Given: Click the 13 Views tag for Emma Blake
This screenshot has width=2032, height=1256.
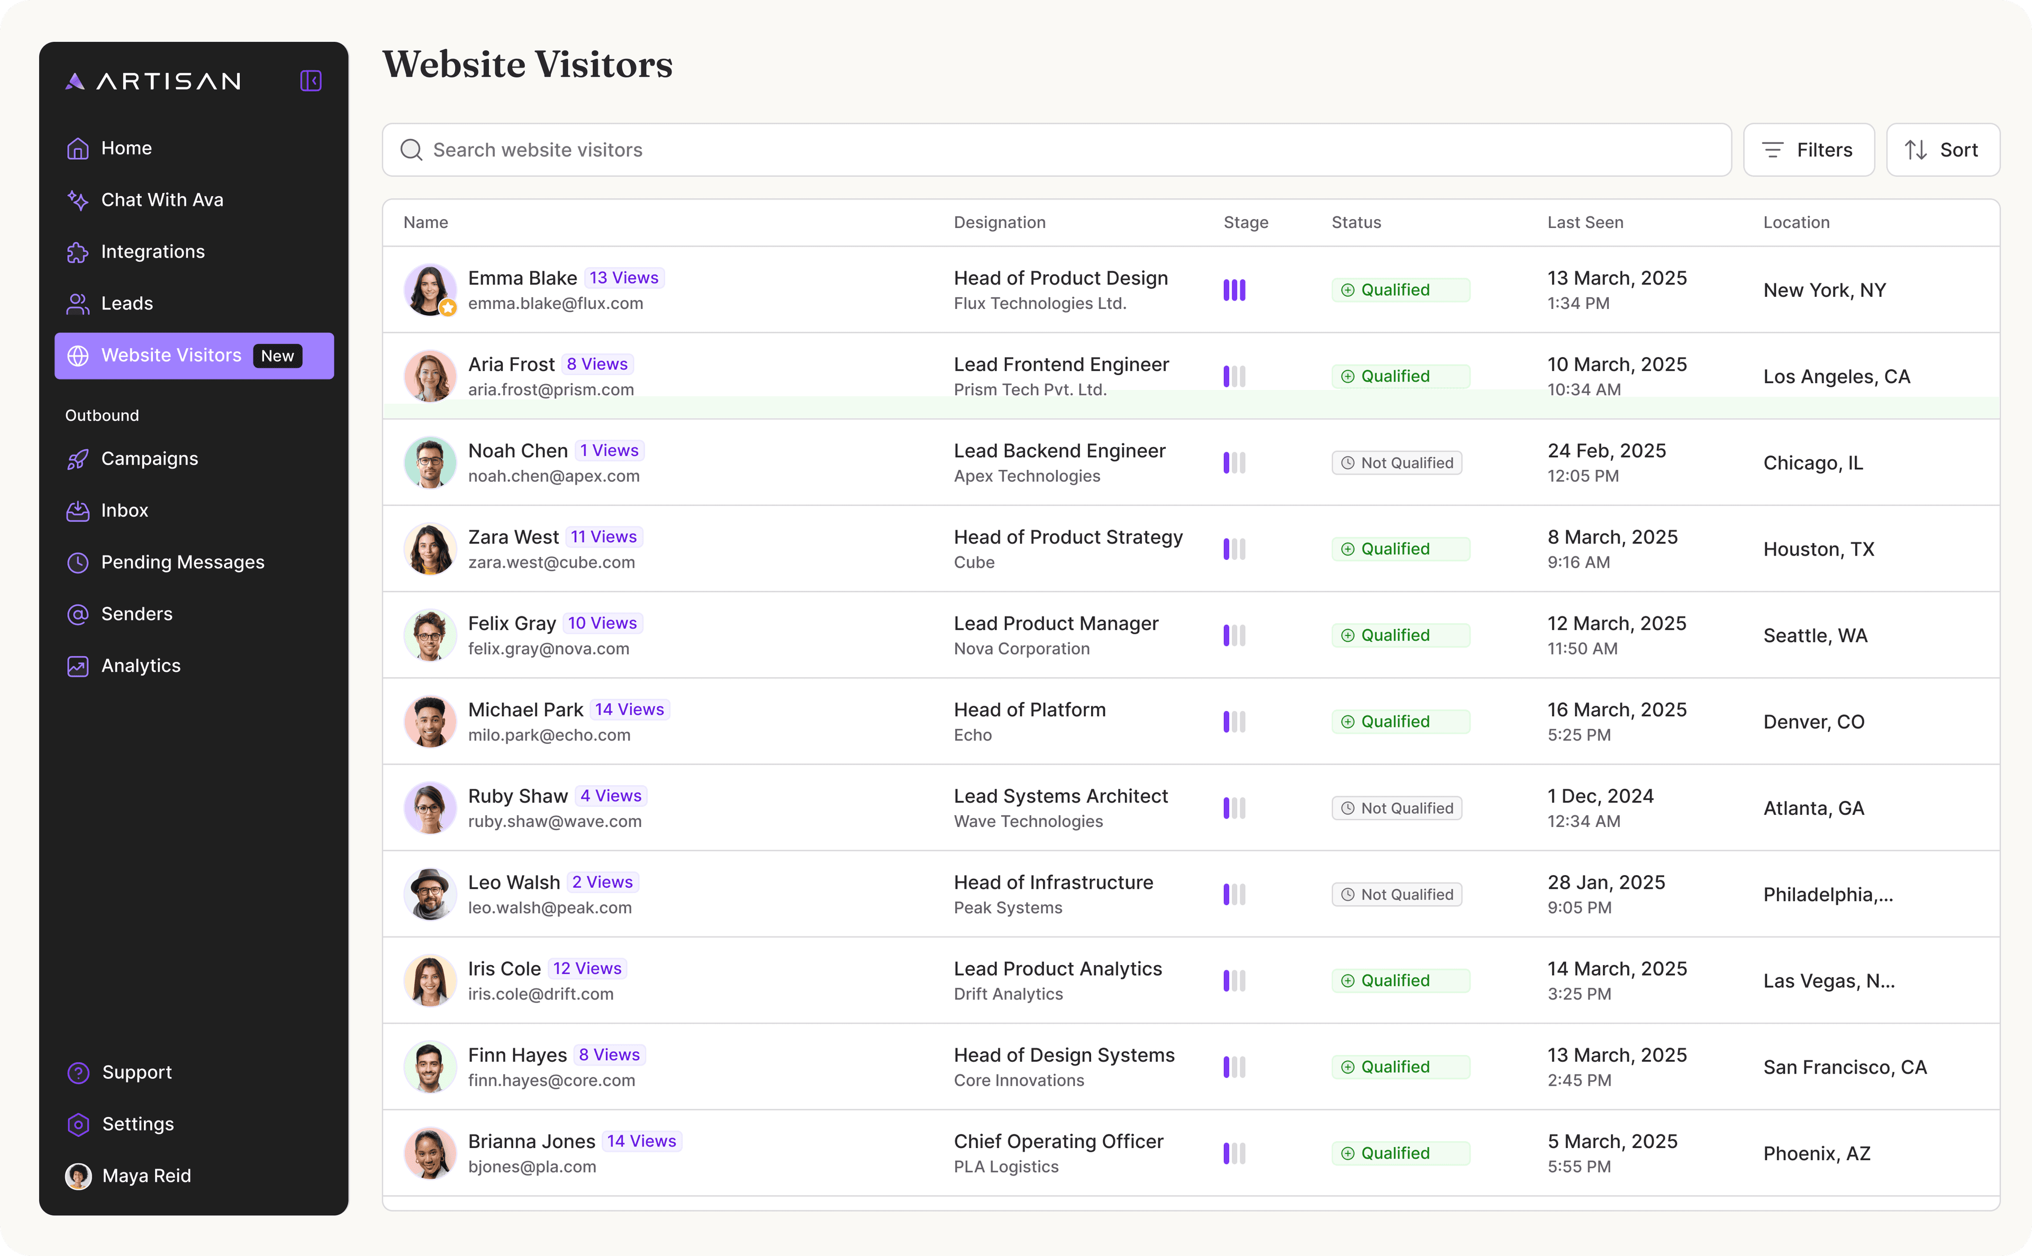Looking at the screenshot, I should [x=623, y=278].
